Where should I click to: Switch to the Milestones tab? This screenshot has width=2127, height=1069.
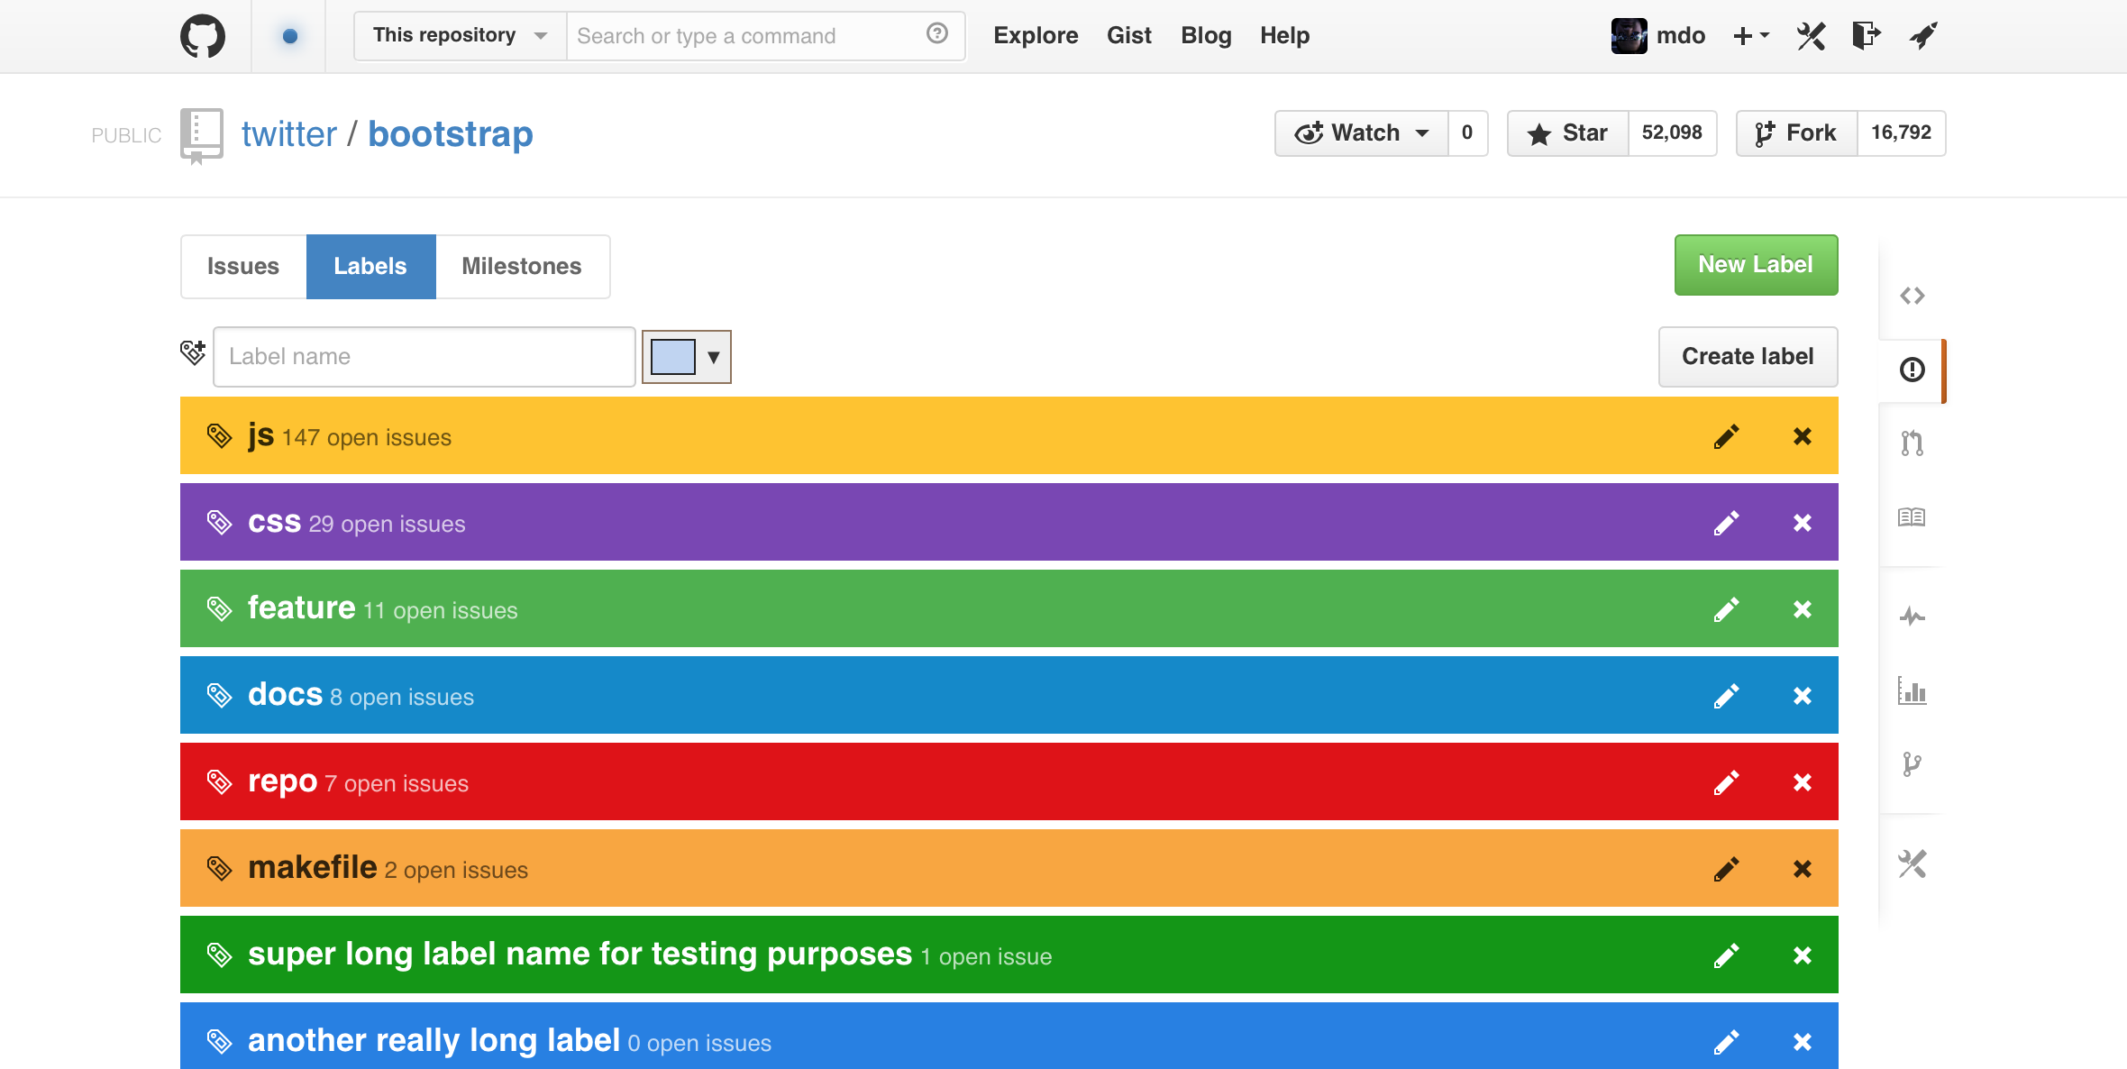pos(522,267)
